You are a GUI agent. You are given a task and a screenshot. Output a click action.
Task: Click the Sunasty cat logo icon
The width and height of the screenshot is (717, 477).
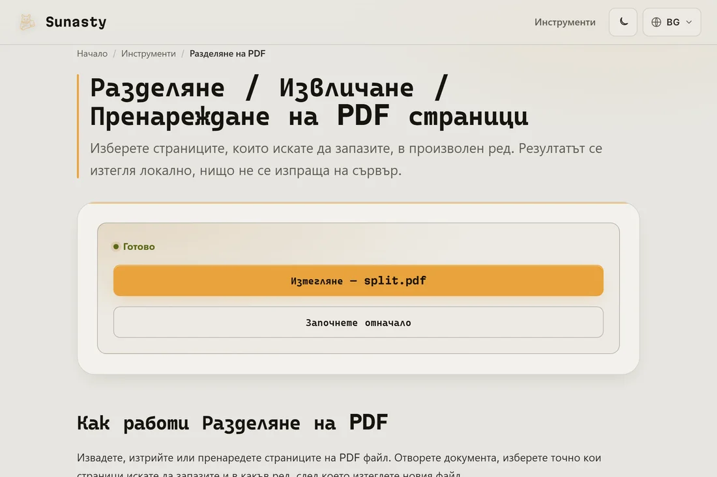tap(27, 22)
